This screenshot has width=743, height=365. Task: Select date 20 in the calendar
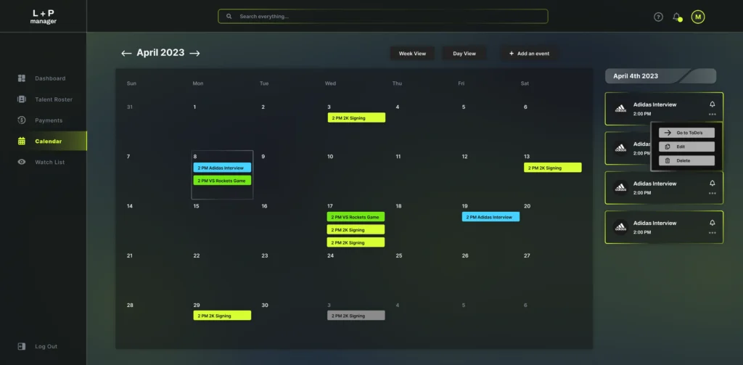(x=527, y=206)
